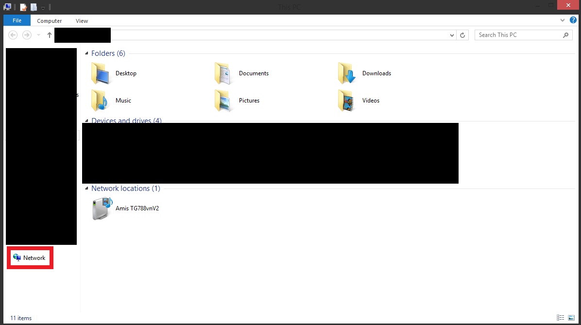
Task: Switch to details view layout
Action: 560,318
